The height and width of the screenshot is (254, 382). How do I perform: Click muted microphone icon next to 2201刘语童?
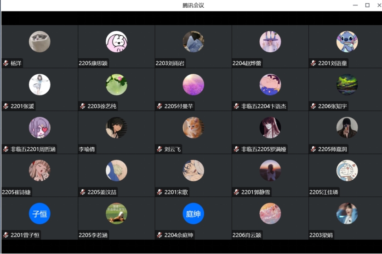click(314, 63)
